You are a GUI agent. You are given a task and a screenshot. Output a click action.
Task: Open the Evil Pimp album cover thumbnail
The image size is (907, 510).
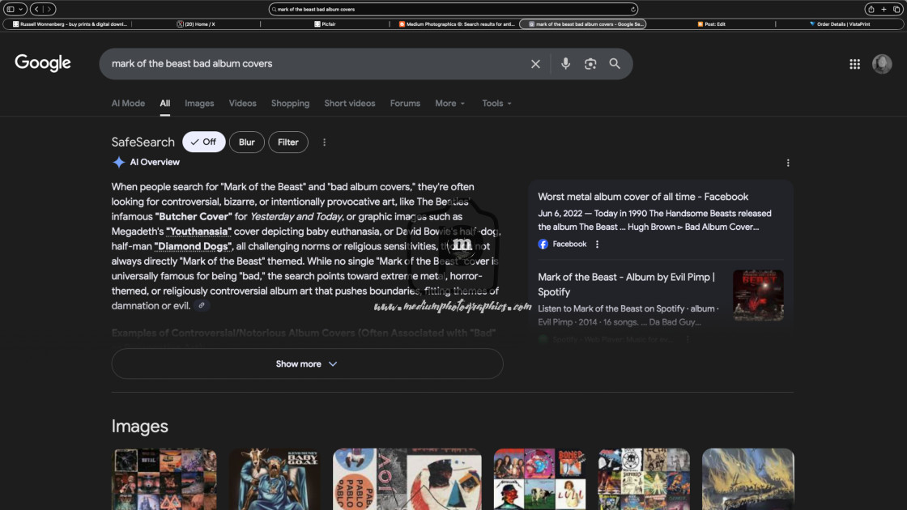click(x=758, y=295)
